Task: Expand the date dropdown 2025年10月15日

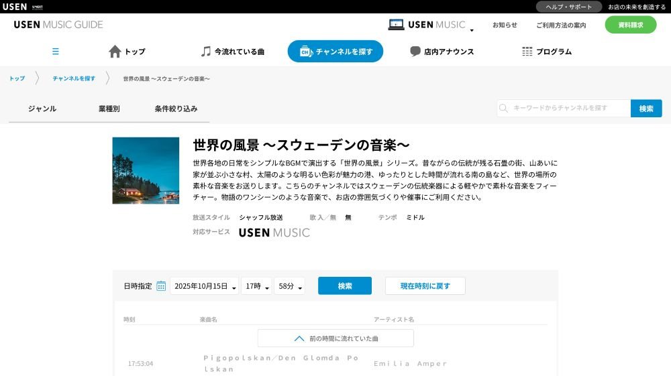Action: (x=205, y=286)
